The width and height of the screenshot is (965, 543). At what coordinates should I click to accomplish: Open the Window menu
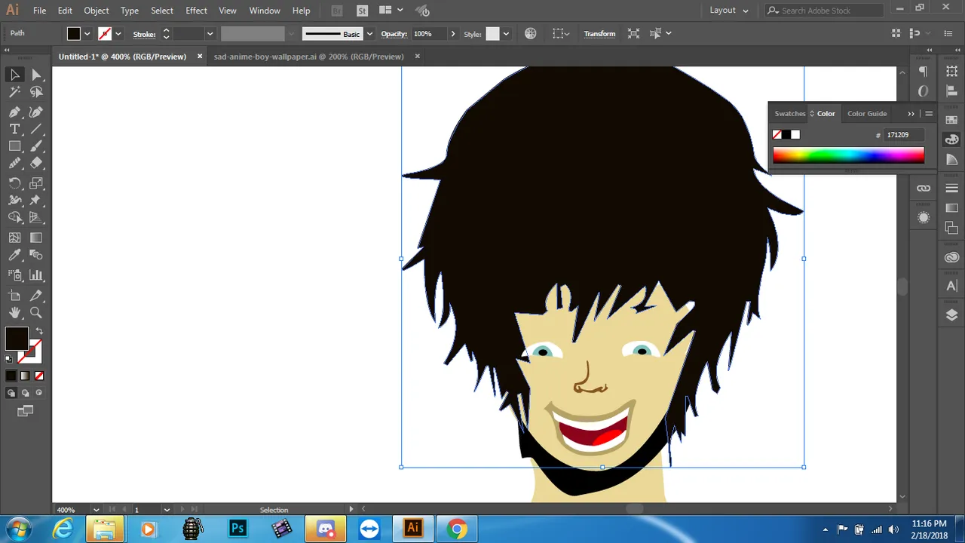(x=265, y=11)
